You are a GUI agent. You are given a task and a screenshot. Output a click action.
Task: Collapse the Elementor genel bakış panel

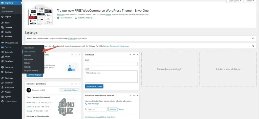pyautogui.click(x=79, y=84)
